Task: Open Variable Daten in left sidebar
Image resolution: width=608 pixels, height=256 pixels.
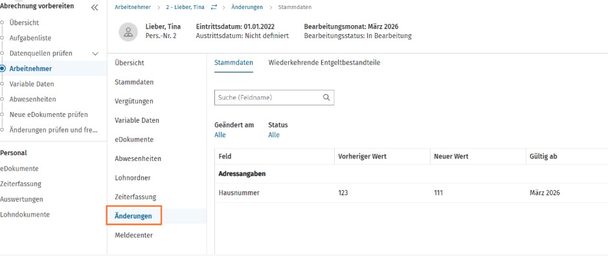Action: pos(32,84)
